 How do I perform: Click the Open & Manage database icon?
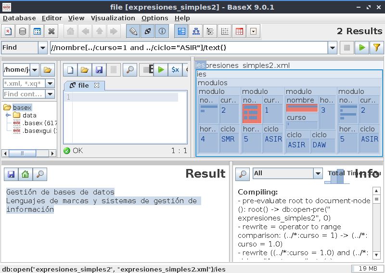[23, 32]
